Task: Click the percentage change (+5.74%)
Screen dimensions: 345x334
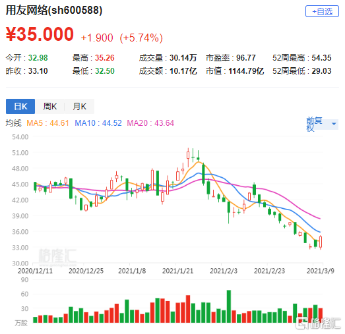Action: click(141, 38)
